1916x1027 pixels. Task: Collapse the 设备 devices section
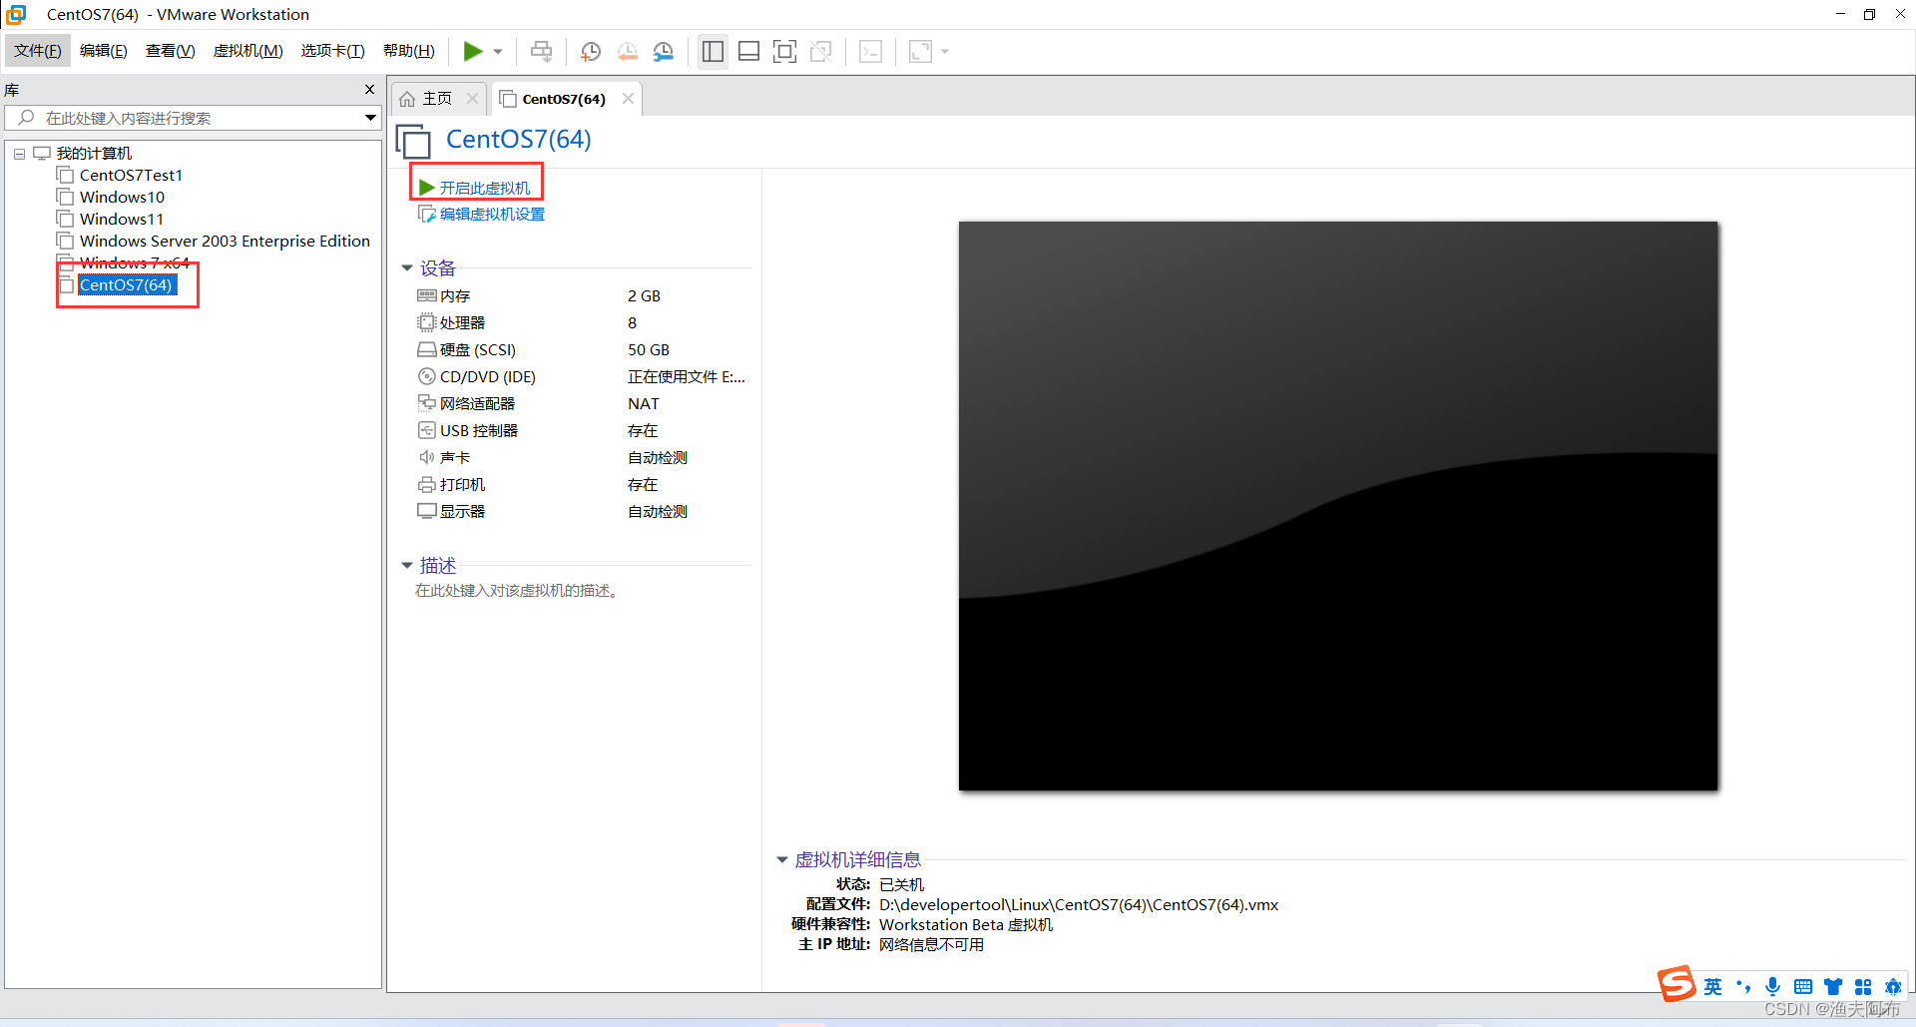click(407, 267)
